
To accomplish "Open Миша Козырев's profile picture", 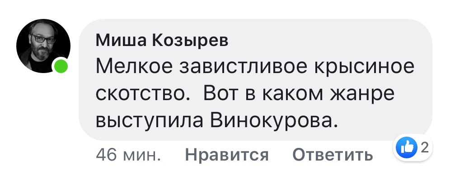I will pyautogui.click(x=42, y=46).
